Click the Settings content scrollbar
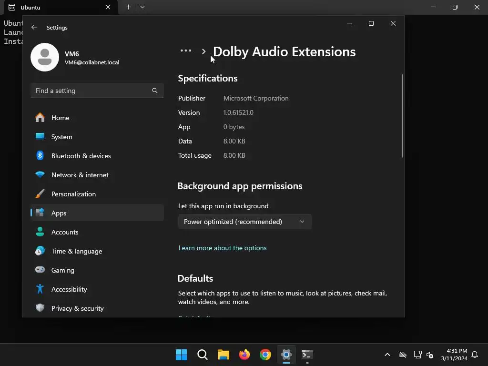Screen dimensions: 488x366 [x=402, y=116]
